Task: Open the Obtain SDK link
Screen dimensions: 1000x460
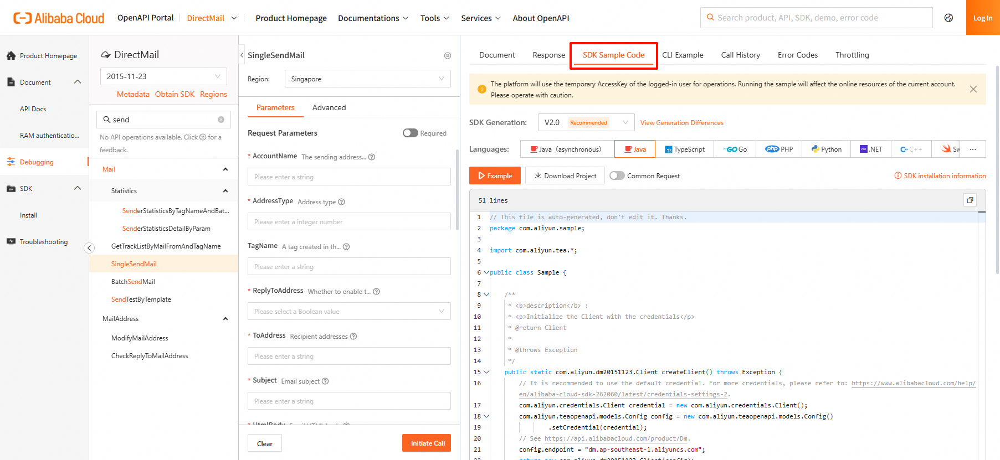Action: (175, 94)
